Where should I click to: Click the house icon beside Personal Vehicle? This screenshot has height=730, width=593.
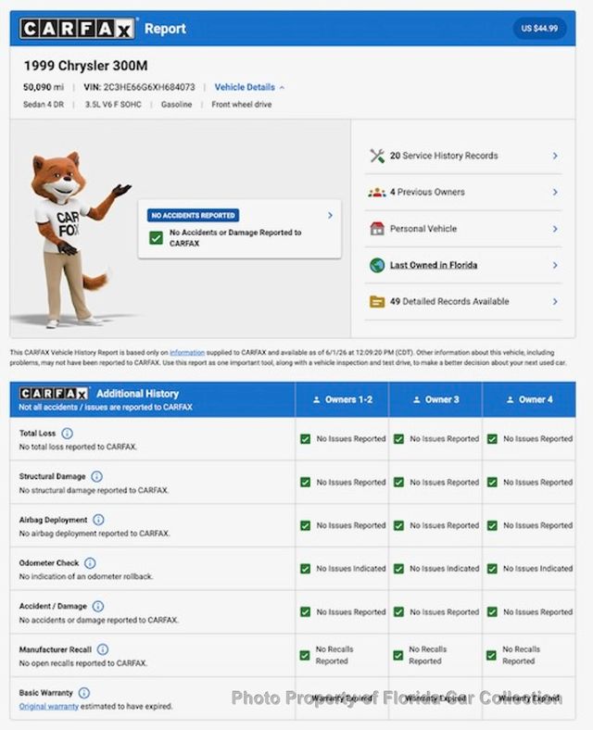(x=376, y=229)
